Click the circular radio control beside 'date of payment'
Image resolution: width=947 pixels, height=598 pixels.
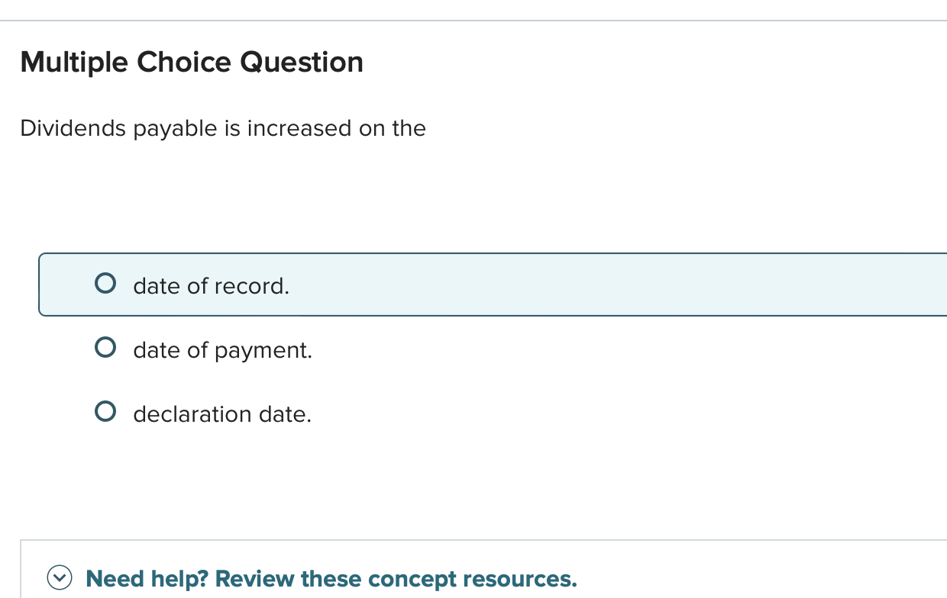[x=105, y=347]
